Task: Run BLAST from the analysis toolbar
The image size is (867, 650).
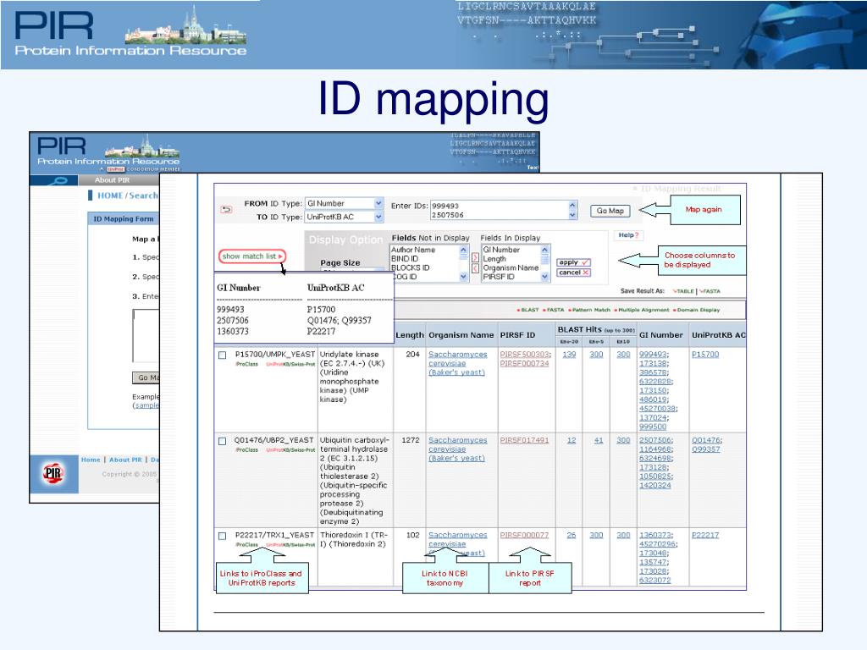Action: point(527,310)
